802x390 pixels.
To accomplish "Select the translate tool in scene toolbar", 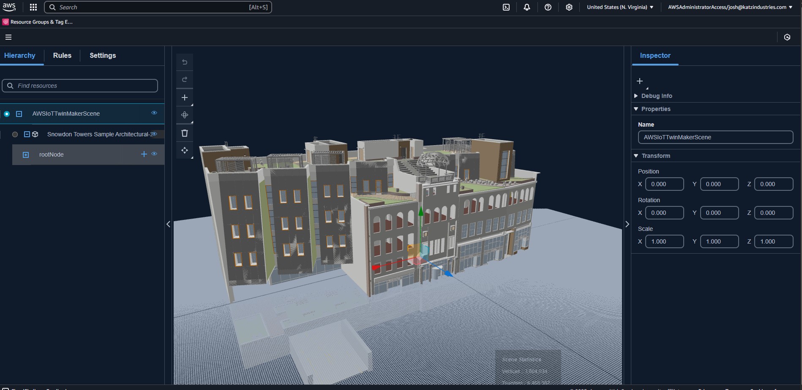I will [x=185, y=150].
